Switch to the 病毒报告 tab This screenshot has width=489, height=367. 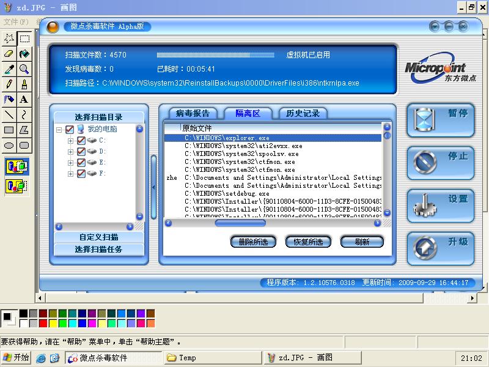193,113
